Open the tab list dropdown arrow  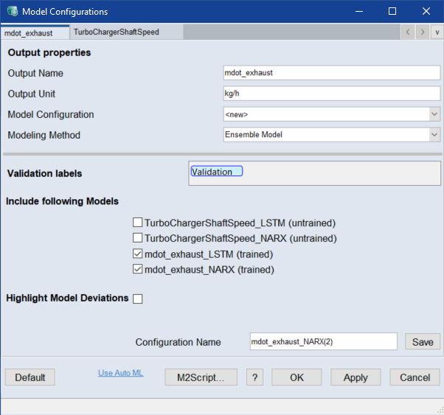(436, 32)
